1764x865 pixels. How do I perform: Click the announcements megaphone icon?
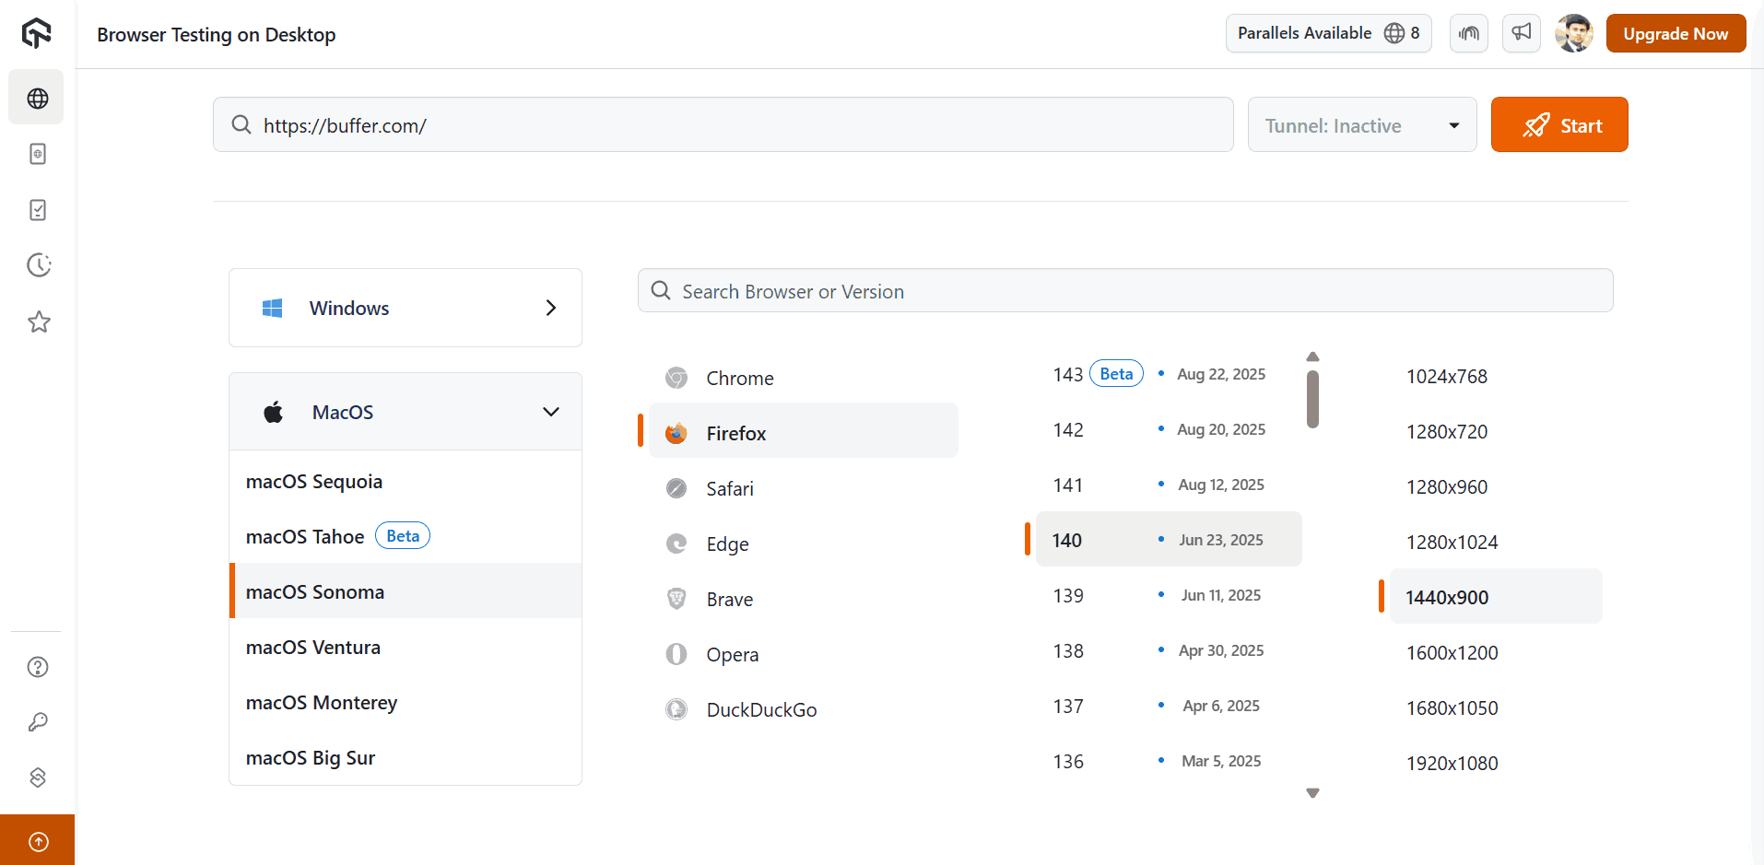coord(1521,33)
